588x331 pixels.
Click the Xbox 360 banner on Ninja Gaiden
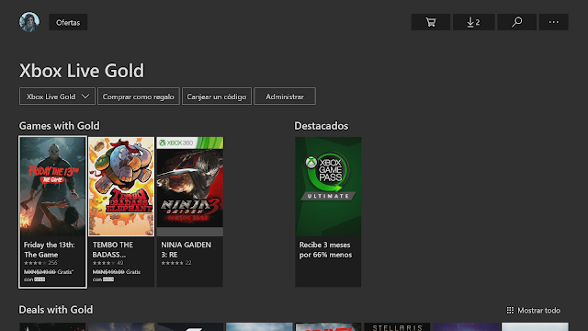(x=190, y=143)
